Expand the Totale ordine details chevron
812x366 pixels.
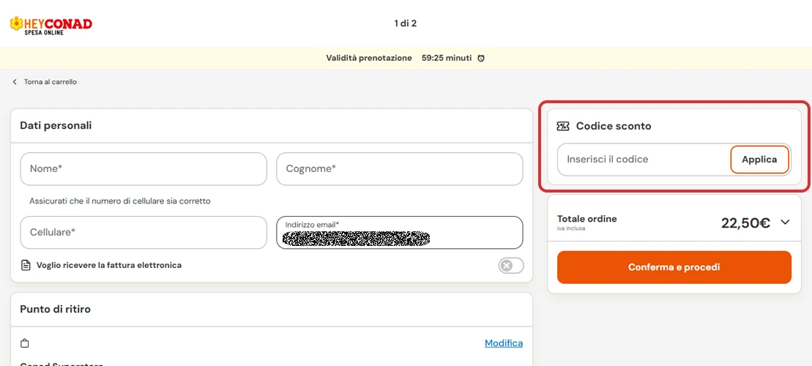[785, 222]
